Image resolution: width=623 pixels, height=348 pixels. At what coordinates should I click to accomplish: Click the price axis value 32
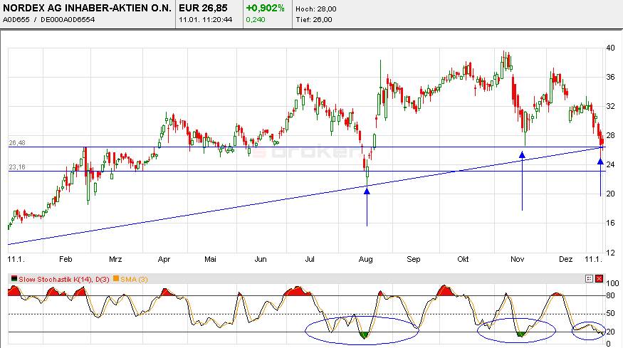coord(610,106)
